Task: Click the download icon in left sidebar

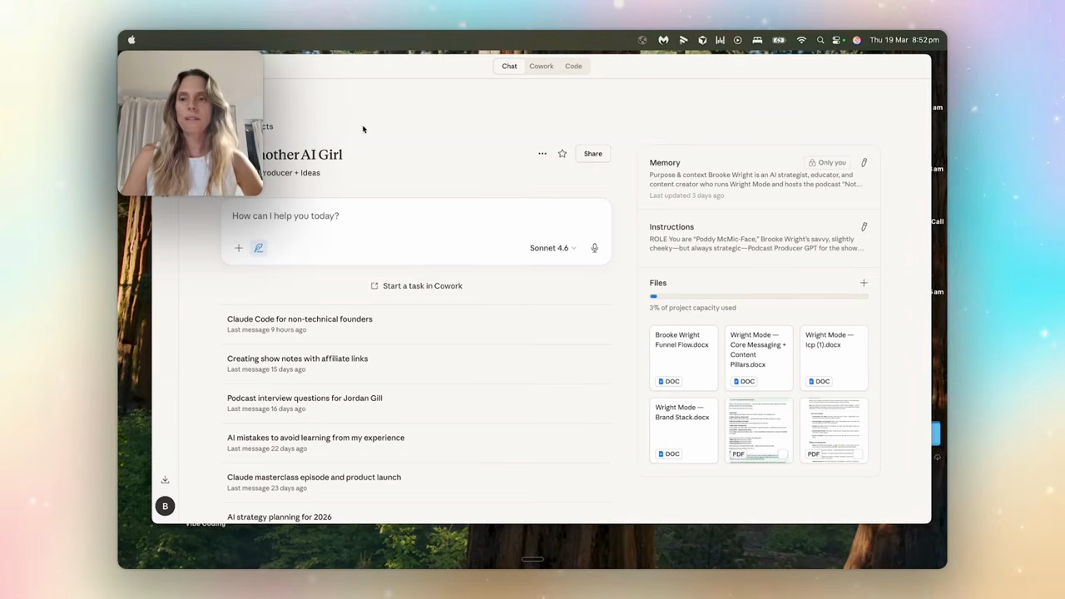Action: click(x=165, y=480)
